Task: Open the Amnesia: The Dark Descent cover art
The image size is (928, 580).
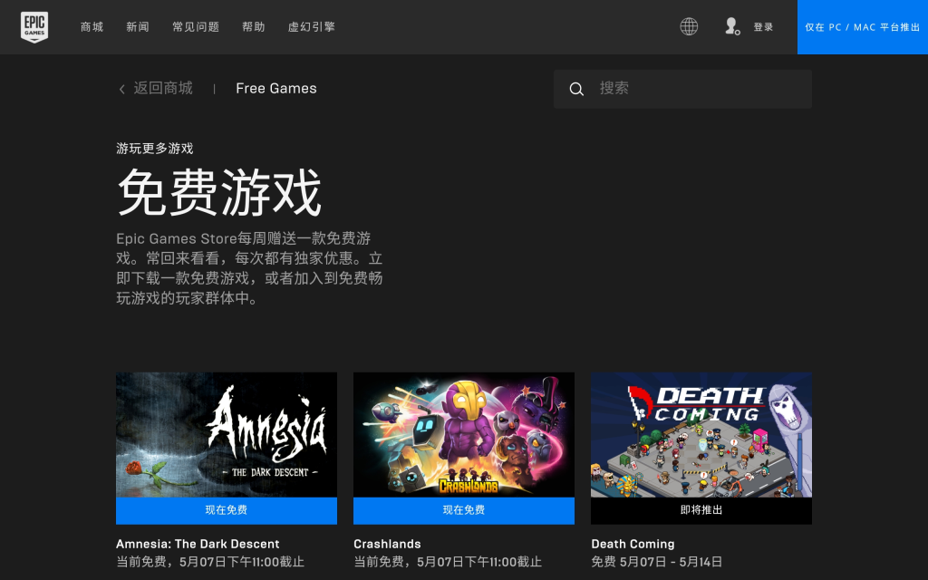Action: (226, 434)
